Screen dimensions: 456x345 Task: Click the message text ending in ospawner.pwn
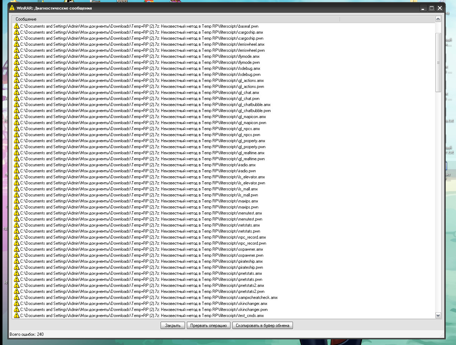[x=142, y=255]
